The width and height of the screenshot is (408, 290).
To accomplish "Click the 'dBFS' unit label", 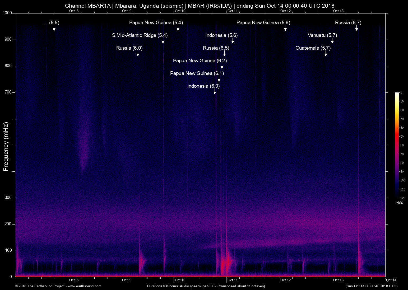I will click(400, 203).
